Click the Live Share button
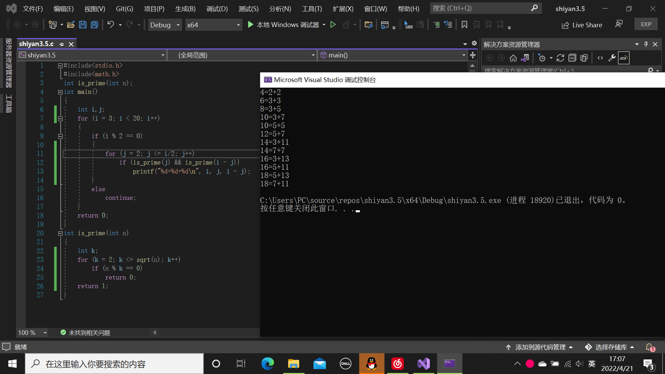The height and width of the screenshot is (374, 665). point(582,25)
